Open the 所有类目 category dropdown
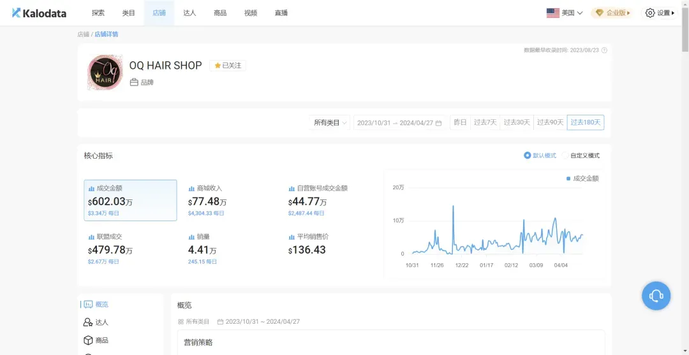The width and height of the screenshot is (689, 355). (x=330, y=122)
